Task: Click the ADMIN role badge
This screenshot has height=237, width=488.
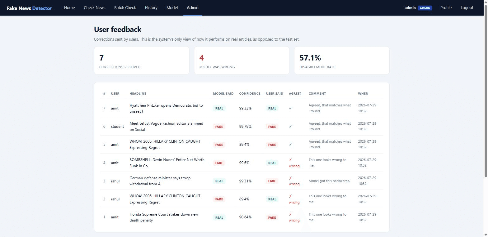Action: tap(425, 8)
